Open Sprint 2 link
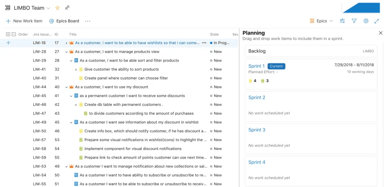Screen dimensions: 384x187 pyautogui.click(x=257, y=97)
